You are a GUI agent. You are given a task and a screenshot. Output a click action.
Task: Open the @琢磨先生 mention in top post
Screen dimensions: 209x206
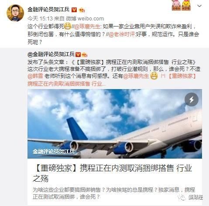point(87,27)
